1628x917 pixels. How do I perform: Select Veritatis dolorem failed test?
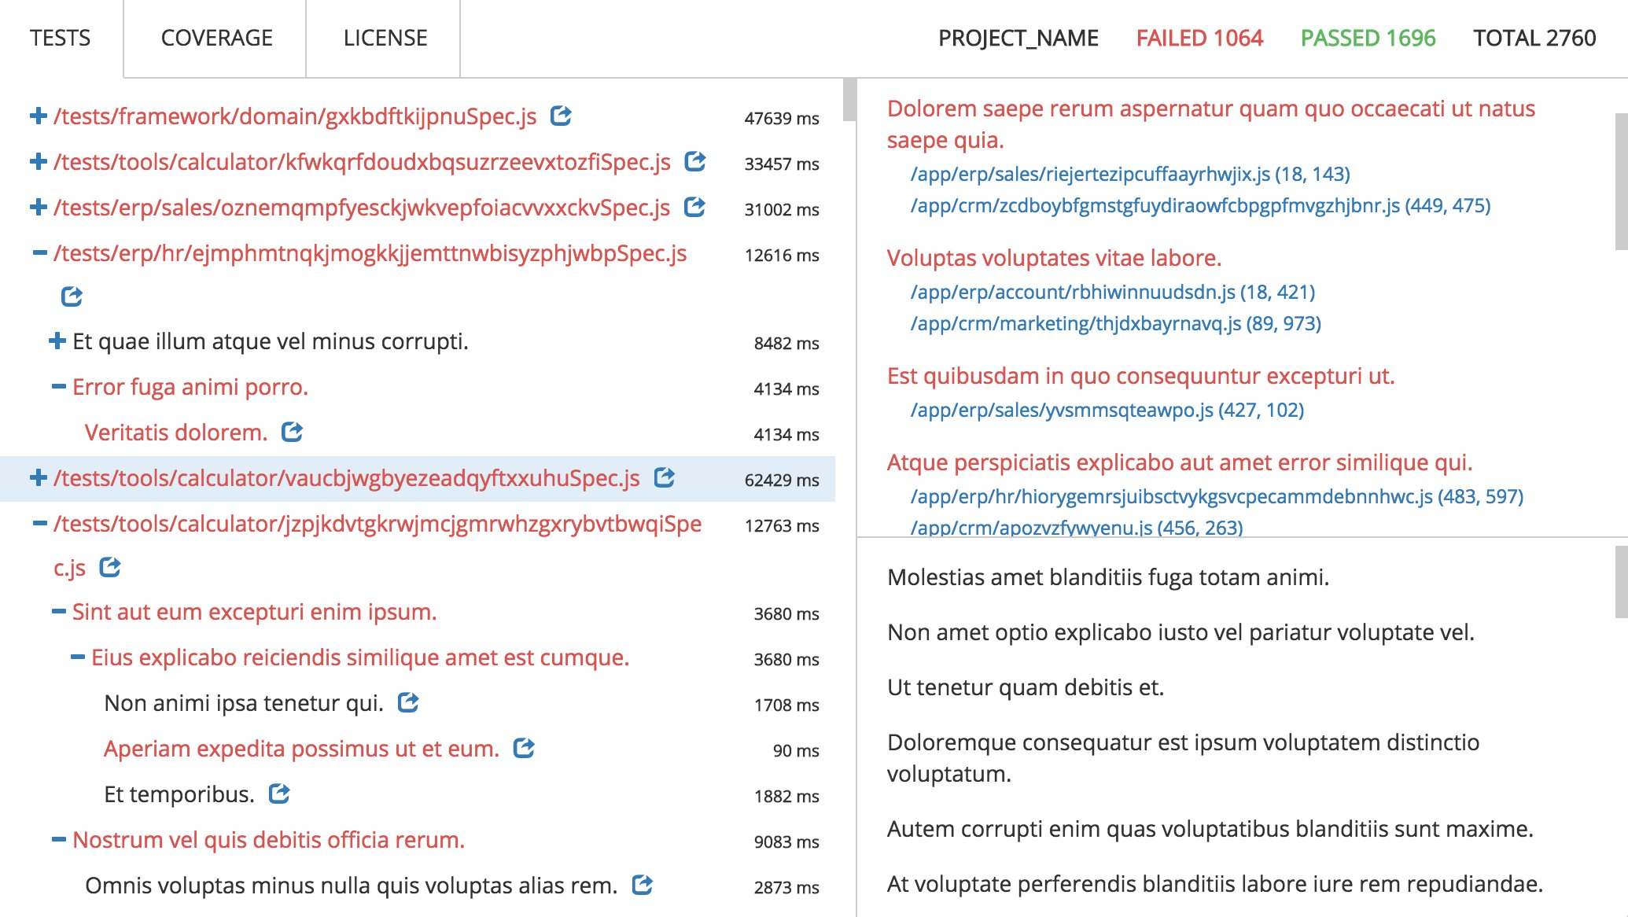coord(176,432)
